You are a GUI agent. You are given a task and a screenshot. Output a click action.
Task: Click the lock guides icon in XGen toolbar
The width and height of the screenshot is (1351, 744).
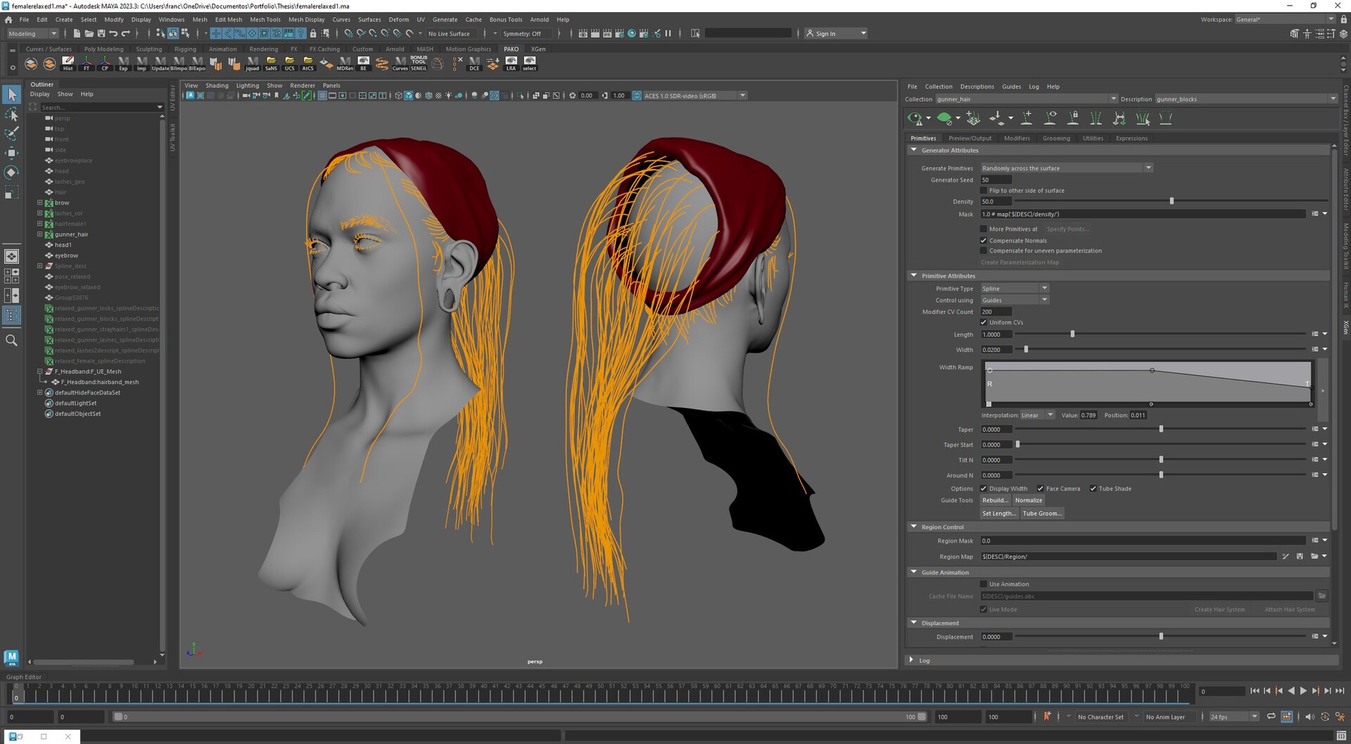coord(1073,118)
